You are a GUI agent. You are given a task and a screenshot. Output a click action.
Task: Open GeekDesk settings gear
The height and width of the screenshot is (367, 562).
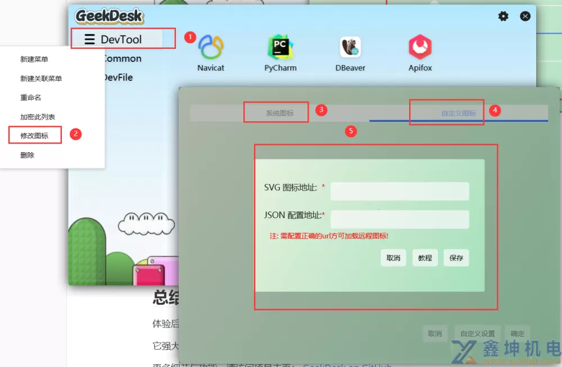point(503,16)
